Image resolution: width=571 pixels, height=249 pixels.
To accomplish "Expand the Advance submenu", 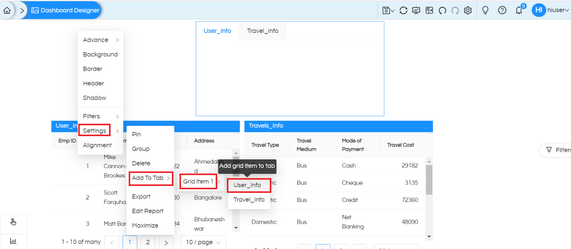I will (100, 40).
